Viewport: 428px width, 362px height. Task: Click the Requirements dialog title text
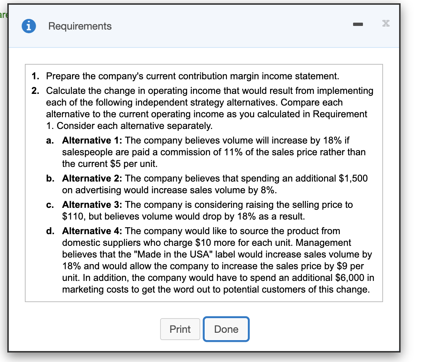point(80,26)
